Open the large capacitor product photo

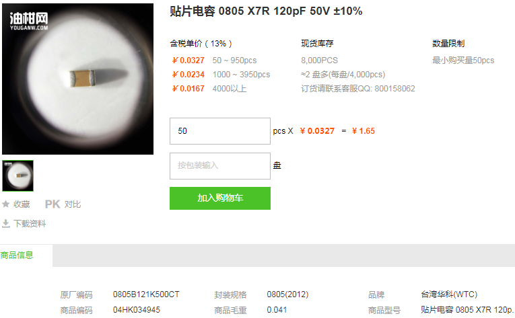click(x=78, y=79)
